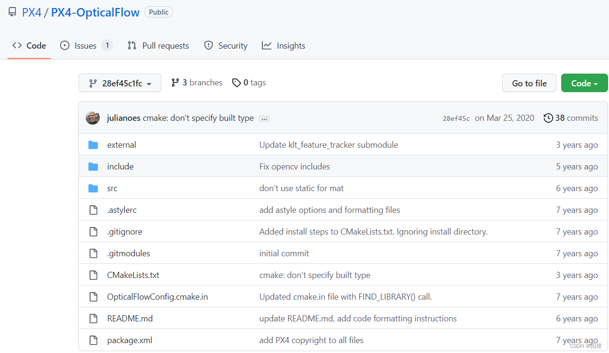Expand the commit message ellipsis button
Viewport: 609px width, 353px height.
pyautogui.click(x=264, y=118)
